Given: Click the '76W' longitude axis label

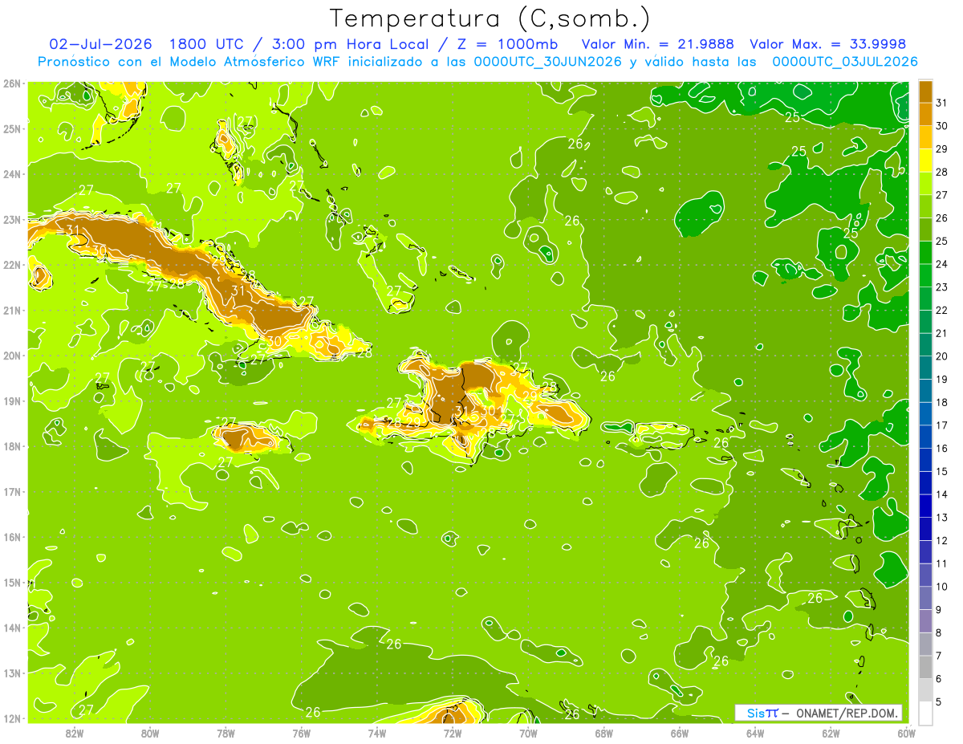Looking at the screenshot, I should [x=301, y=733].
